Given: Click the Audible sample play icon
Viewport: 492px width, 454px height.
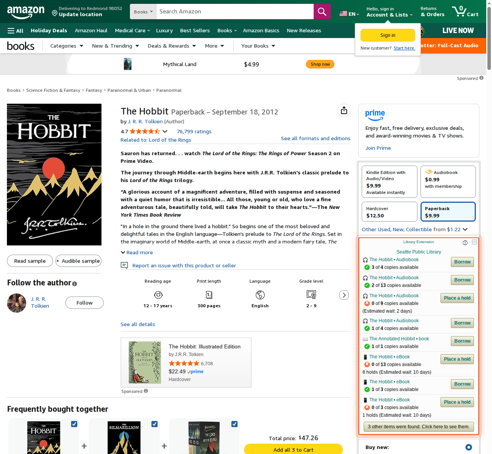Looking at the screenshot, I should coord(58,261).
